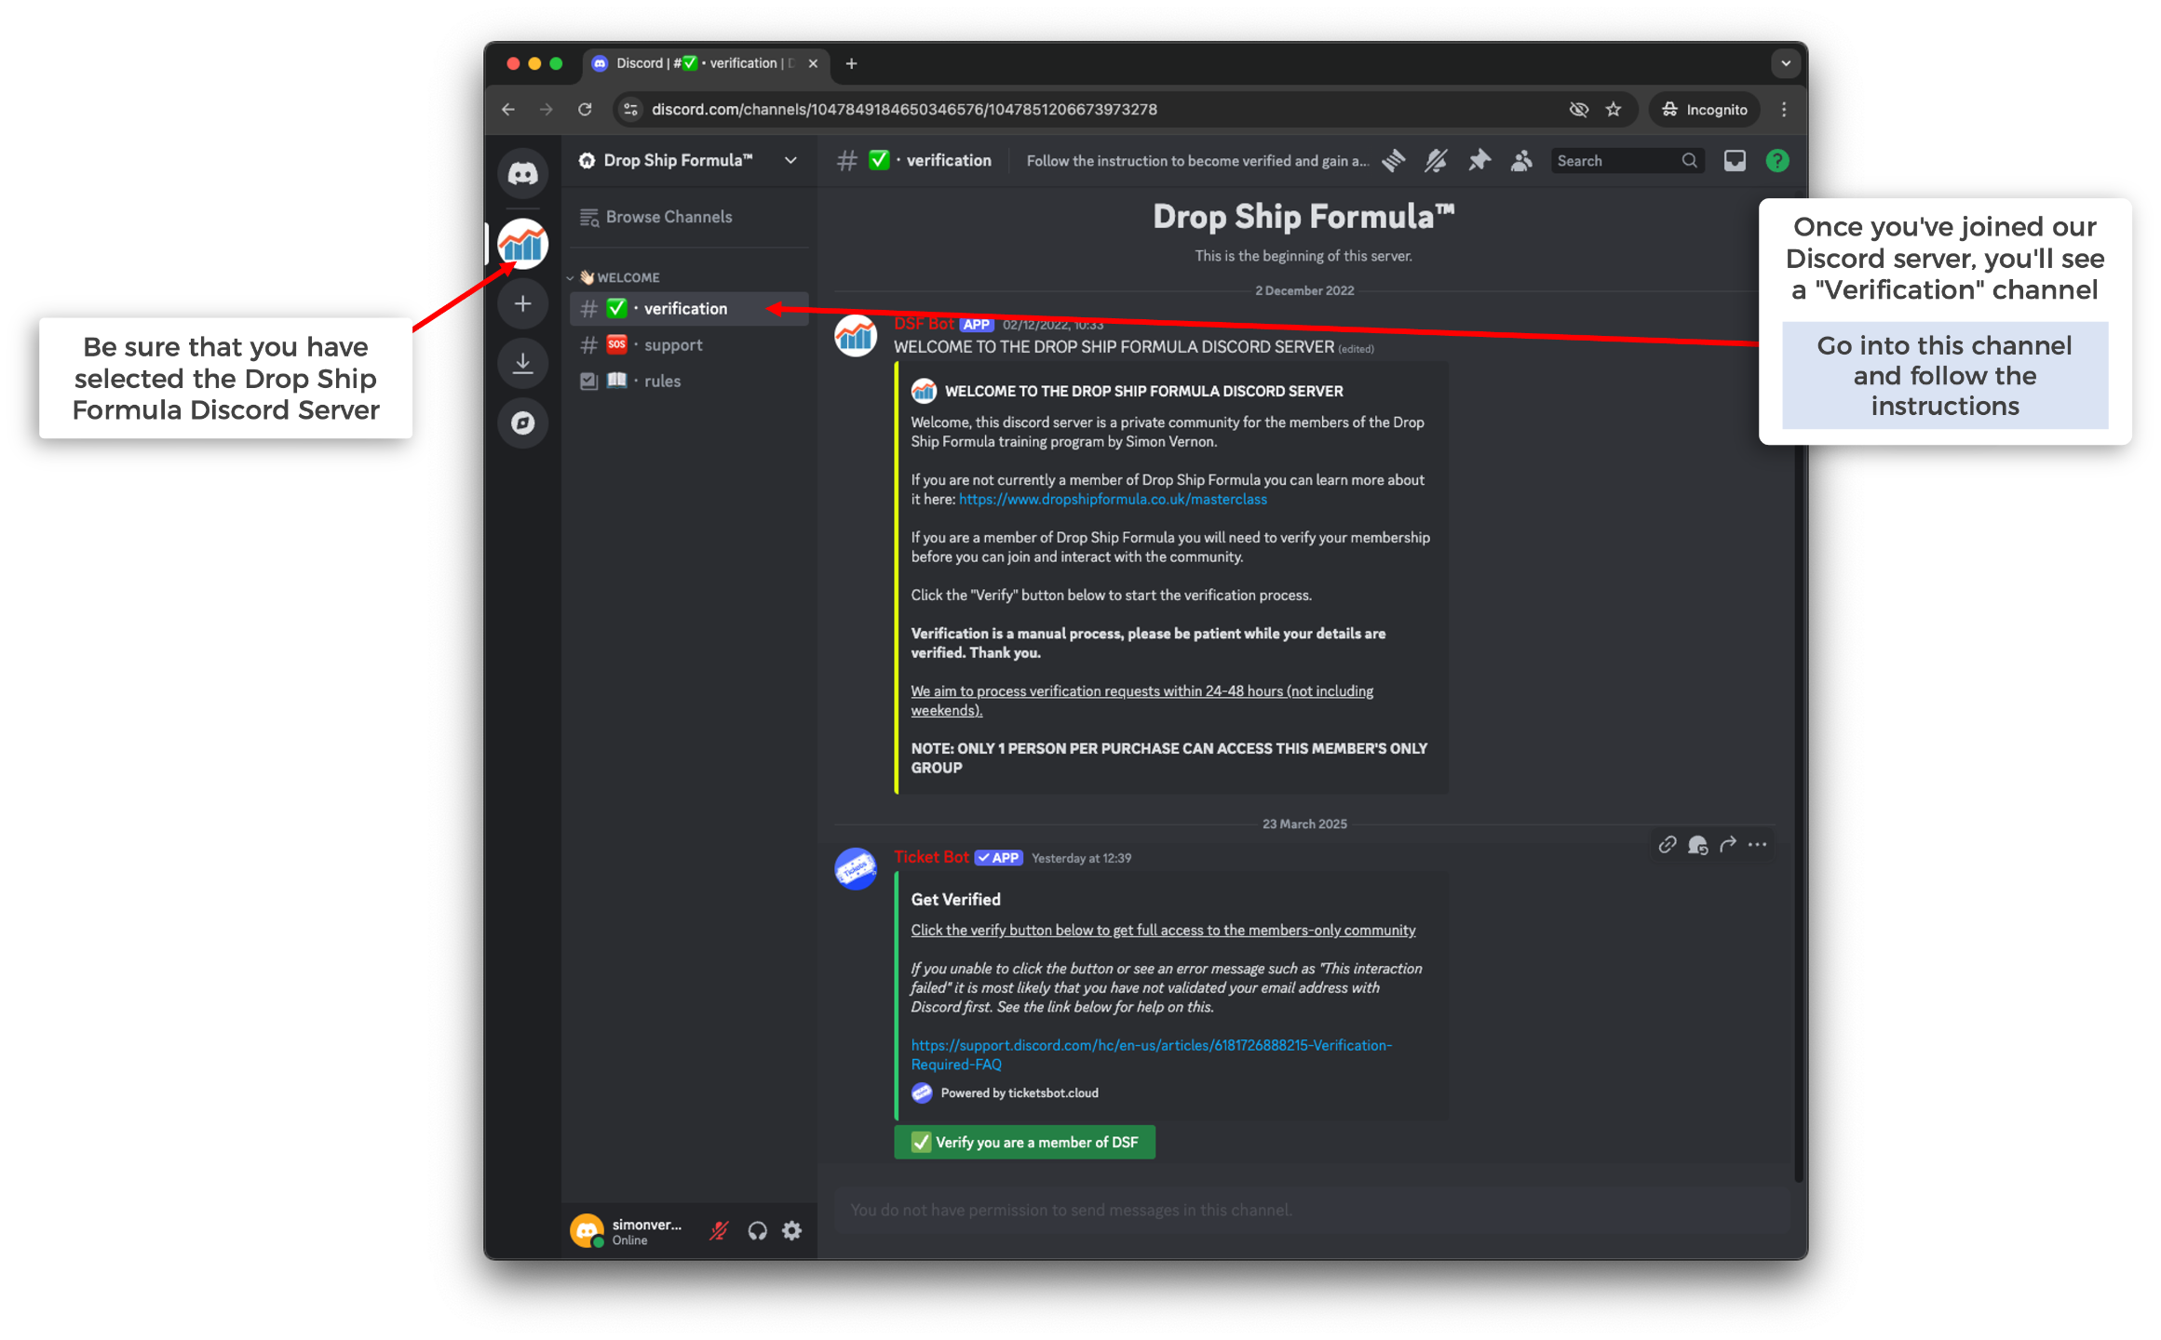This screenshot has height=1340, width=2161.
Task: Open Pinned Messages pin icon
Action: pos(1479,161)
